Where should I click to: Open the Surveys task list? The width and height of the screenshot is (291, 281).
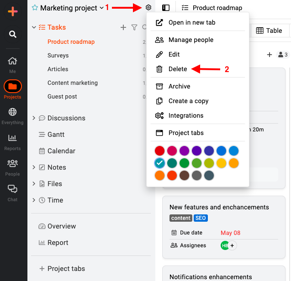[x=58, y=55]
